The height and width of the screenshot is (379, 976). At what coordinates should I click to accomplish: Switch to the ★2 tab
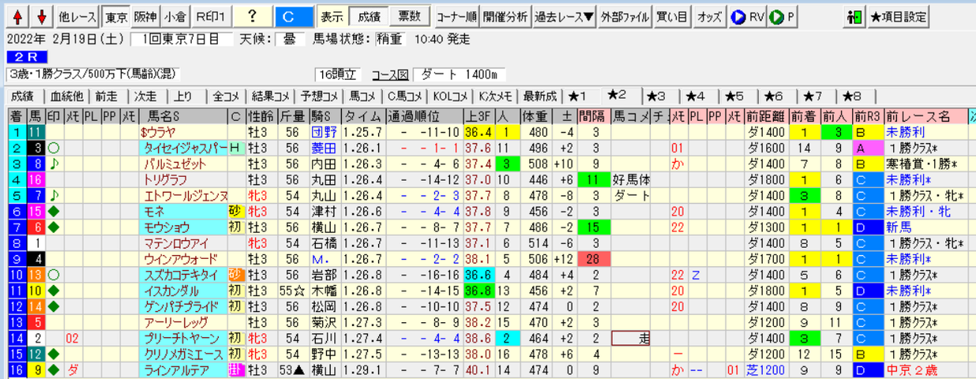(x=617, y=95)
